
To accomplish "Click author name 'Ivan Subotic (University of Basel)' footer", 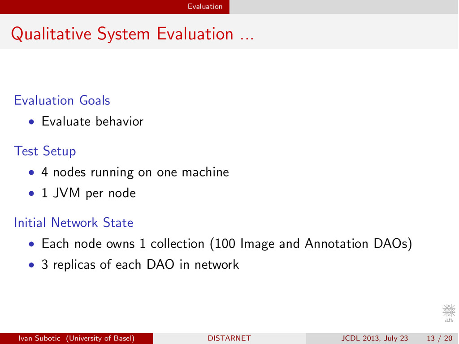I will point(76,339).
